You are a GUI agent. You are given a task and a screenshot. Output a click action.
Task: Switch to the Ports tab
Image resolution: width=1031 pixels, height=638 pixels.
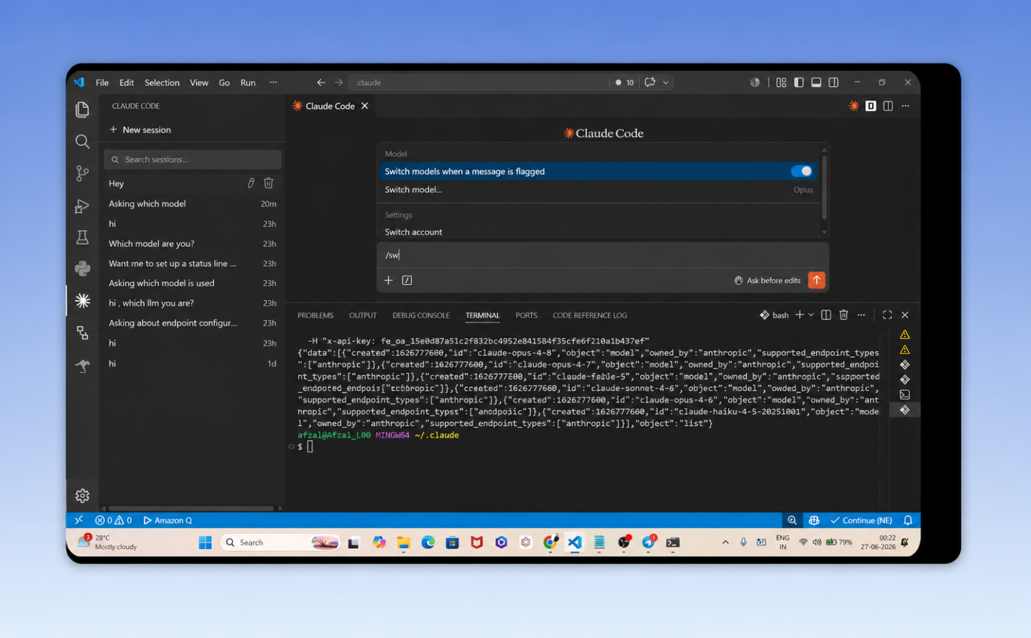click(526, 315)
